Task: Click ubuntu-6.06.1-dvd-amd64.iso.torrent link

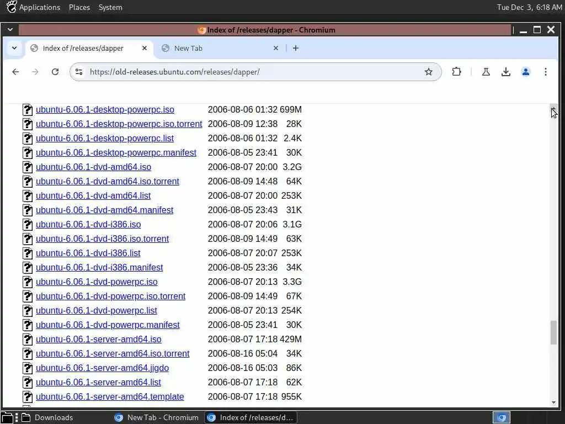Action: 108,181
